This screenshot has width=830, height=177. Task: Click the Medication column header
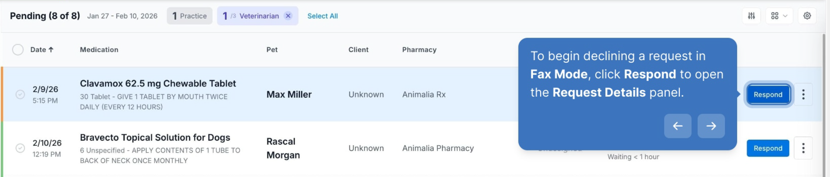(x=99, y=49)
